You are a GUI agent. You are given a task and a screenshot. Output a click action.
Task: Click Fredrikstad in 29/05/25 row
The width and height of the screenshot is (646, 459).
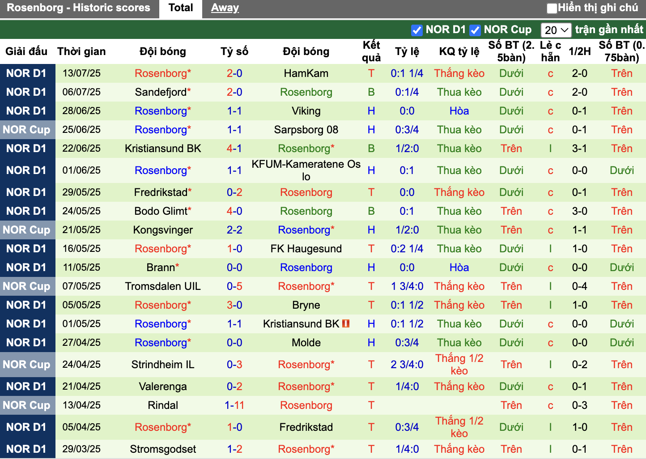click(x=163, y=192)
